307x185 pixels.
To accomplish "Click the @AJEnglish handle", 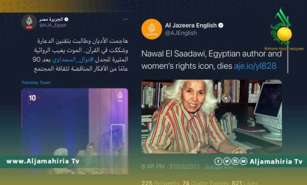I will pyautogui.click(x=181, y=33).
